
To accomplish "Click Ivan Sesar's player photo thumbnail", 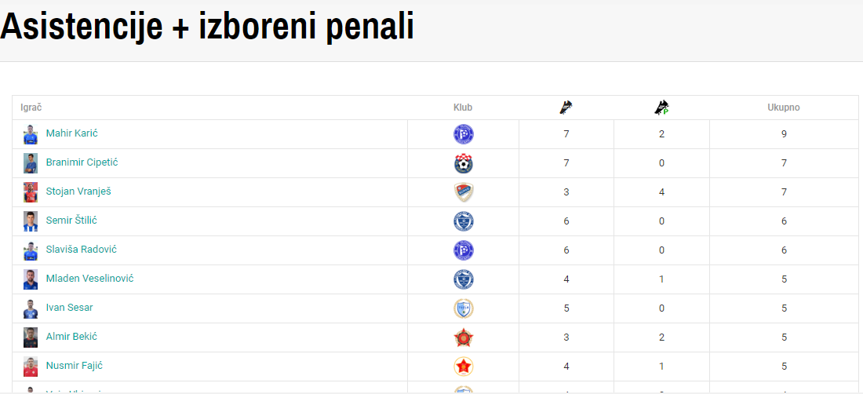I will (31, 308).
